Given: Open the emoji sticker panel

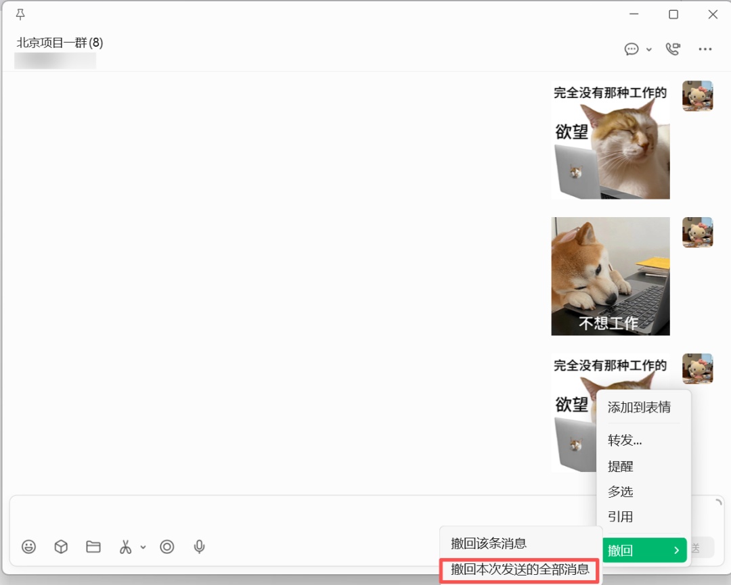Looking at the screenshot, I should coord(29,547).
